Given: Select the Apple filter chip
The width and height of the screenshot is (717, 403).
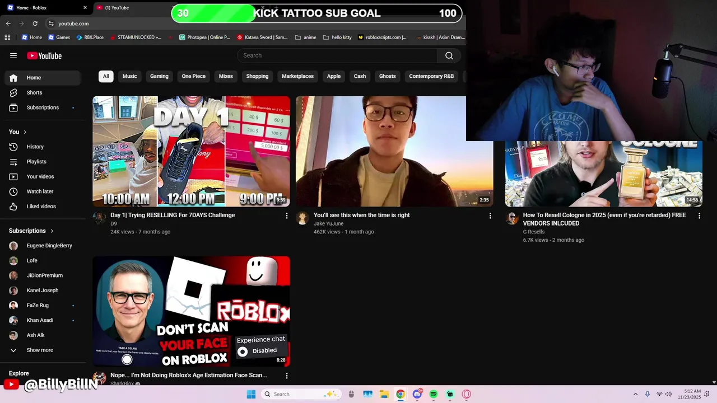Looking at the screenshot, I should (334, 76).
